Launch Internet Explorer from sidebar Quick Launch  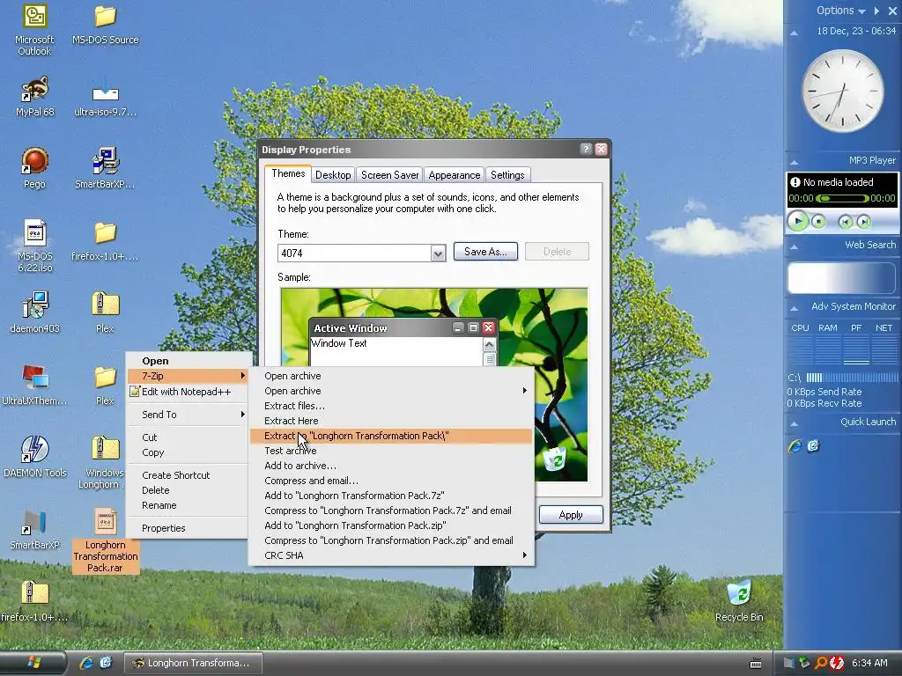[795, 446]
